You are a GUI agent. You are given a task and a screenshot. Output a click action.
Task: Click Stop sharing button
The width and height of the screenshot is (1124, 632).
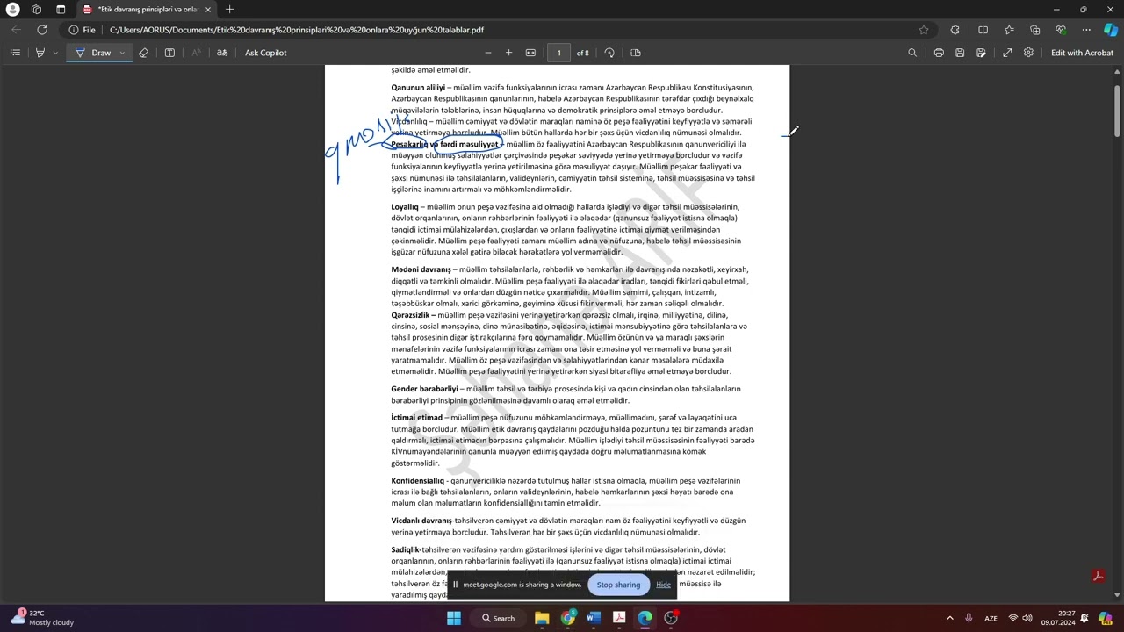click(x=618, y=585)
